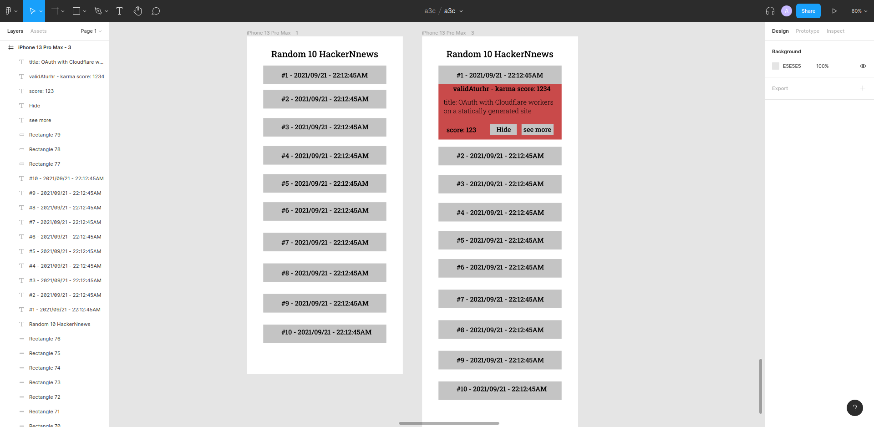
Task: Select '#5 - 2021/09/21 - 22:12:45AM' layer
Action: 65,251
